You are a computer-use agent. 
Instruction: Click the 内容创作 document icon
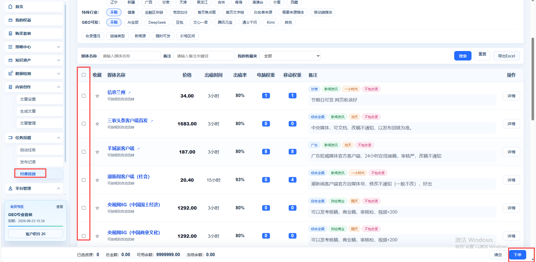[x=10, y=87]
